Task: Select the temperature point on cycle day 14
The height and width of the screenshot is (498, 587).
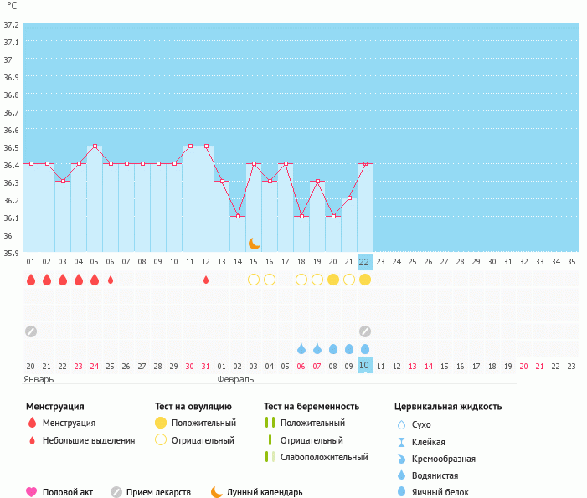Action: click(x=238, y=216)
